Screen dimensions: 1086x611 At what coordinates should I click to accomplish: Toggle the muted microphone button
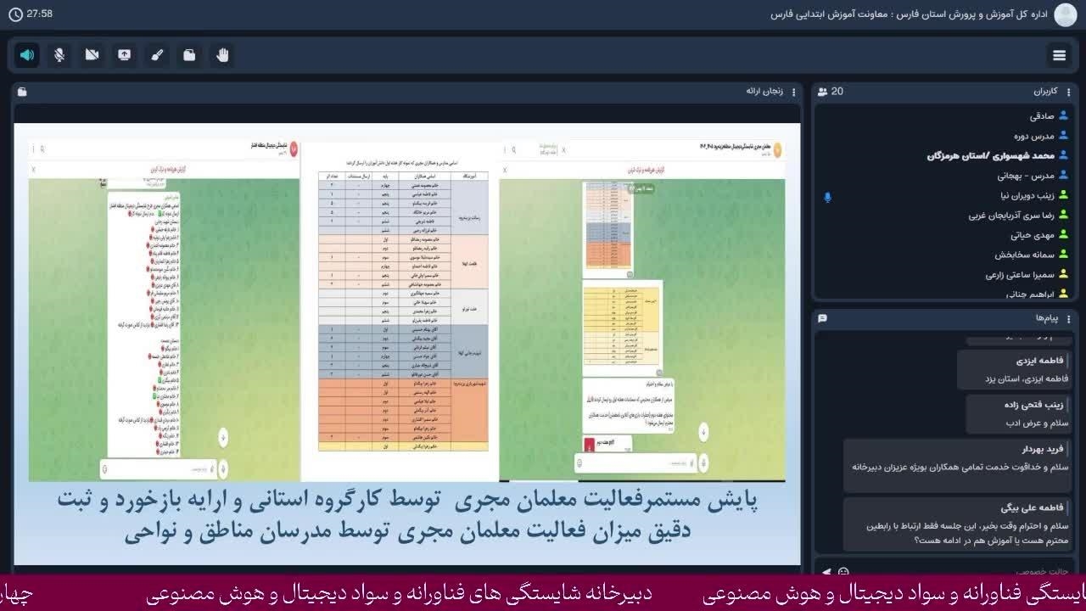click(59, 55)
